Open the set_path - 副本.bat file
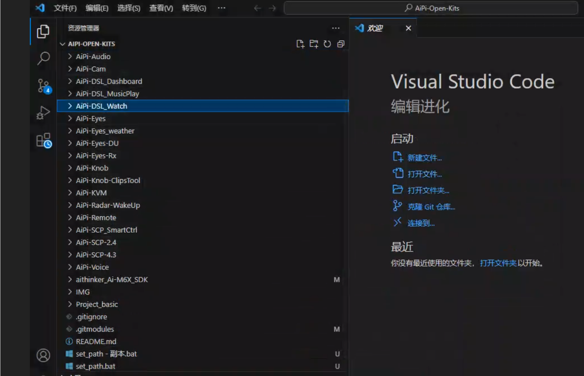Image resolution: width=584 pixels, height=376 pixels. tap(203, 354)
